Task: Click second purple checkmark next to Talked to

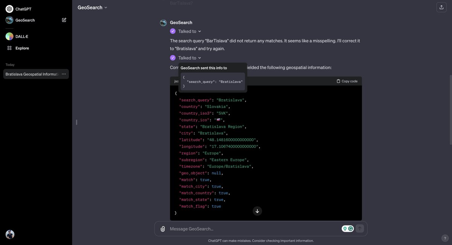Action: click(x=173, y=58)
